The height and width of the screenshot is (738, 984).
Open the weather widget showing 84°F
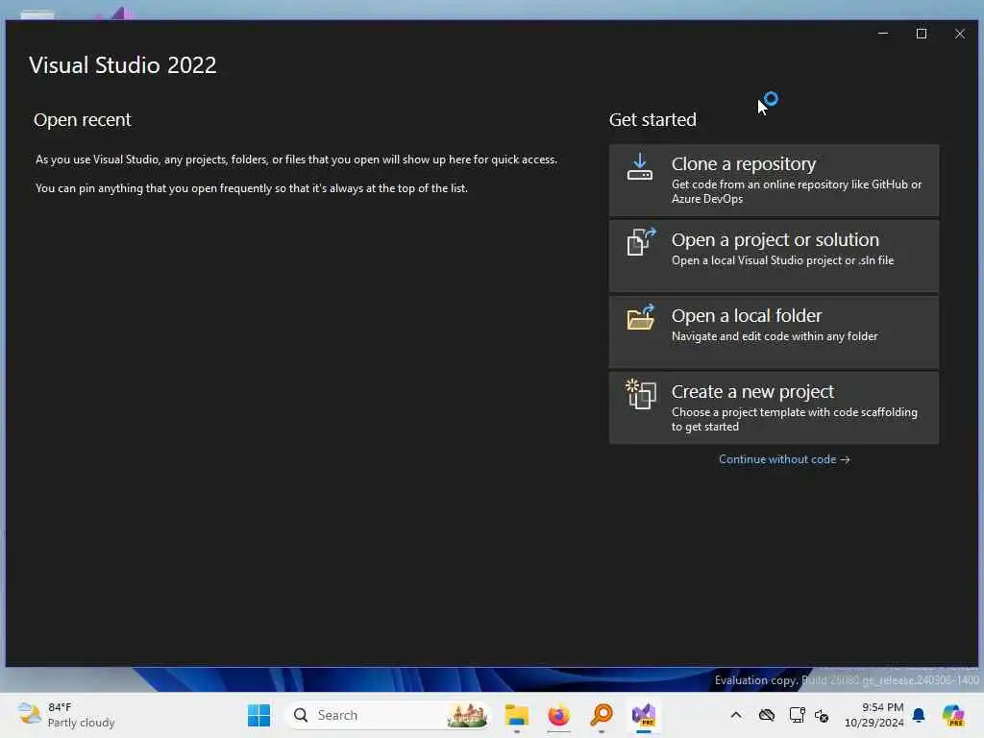[66, 715]
